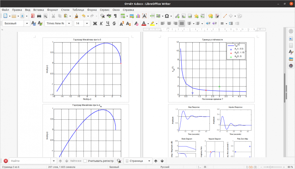The image size is (295, 169).
Task: Enable the 'Учитывать регистр' checkbox
Action: pyautogui.click(x=85, y=161)
